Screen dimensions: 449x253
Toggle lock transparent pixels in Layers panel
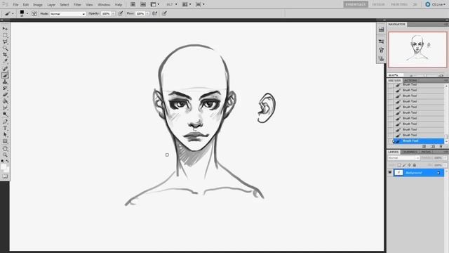[x=399, y=165]
